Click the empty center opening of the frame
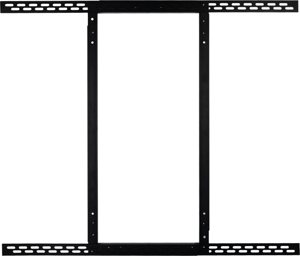Viewport: 300px width, 256px height. [148, 128]
